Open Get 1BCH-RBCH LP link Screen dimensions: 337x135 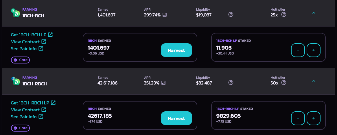pyautogui.click(x=33, y=103)
